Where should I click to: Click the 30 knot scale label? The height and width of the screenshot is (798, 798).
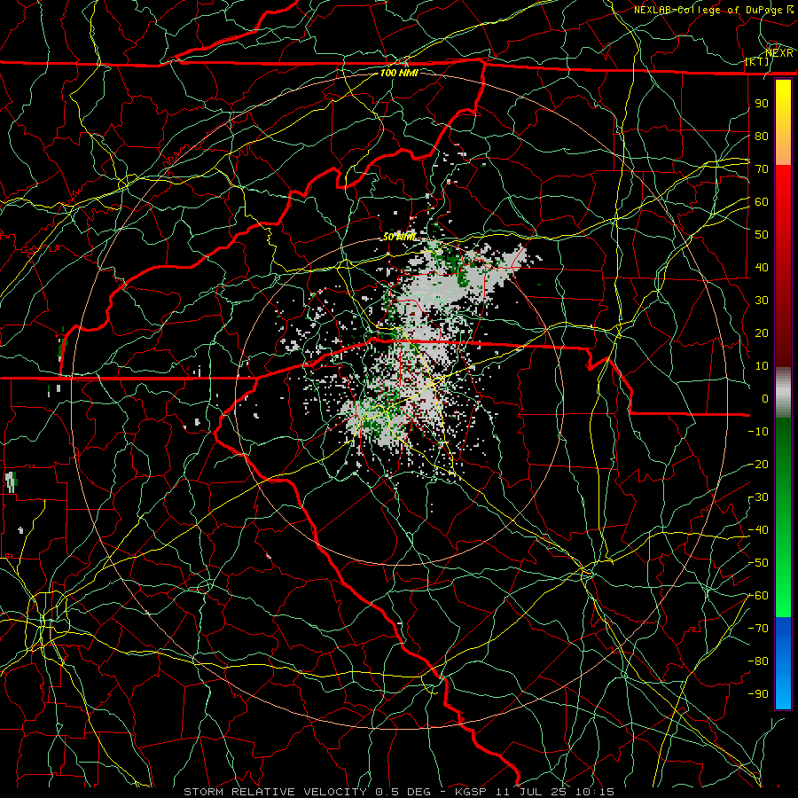tap(762, 301)
